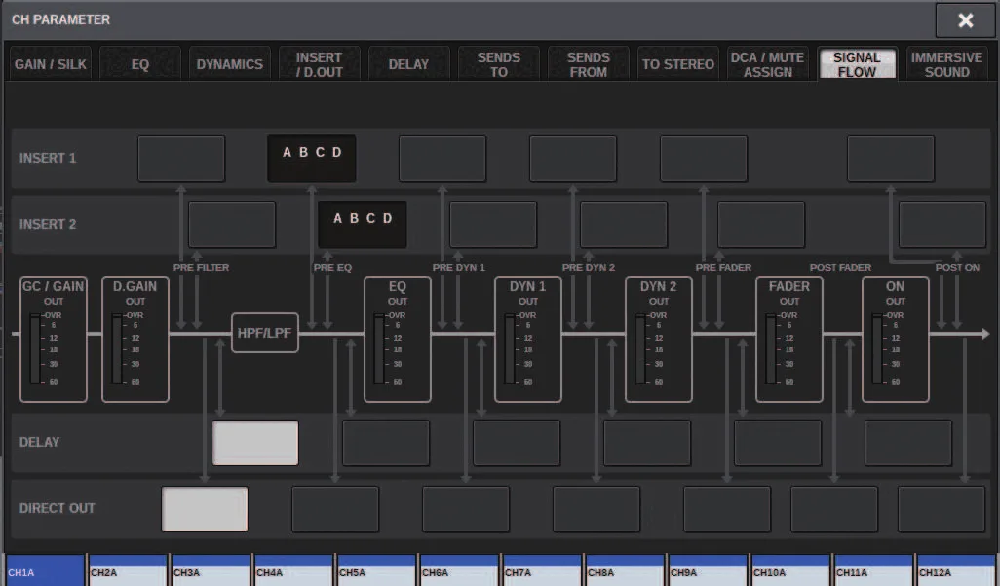Image resolution: width=1000 pixels, height=586 pixels.
Task: Set DELAY position to PRE EQ
Action: [386, 443]
